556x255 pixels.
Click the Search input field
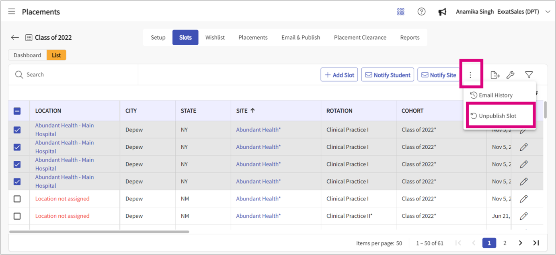point(76,75)
